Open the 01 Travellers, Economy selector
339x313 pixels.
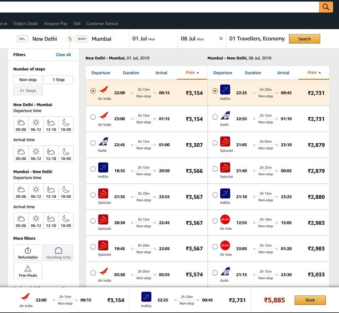tap(257, 39)
